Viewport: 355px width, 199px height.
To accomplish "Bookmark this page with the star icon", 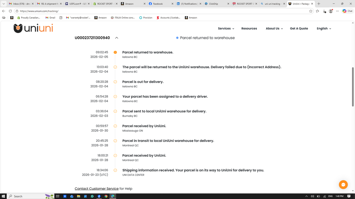I will 311,11.
